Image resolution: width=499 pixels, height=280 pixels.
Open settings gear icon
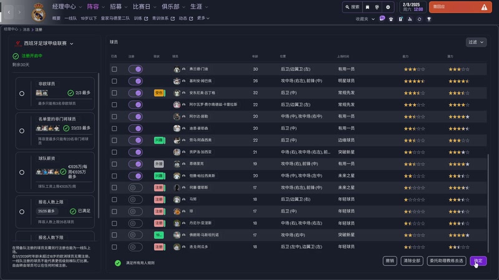(387, 7)
